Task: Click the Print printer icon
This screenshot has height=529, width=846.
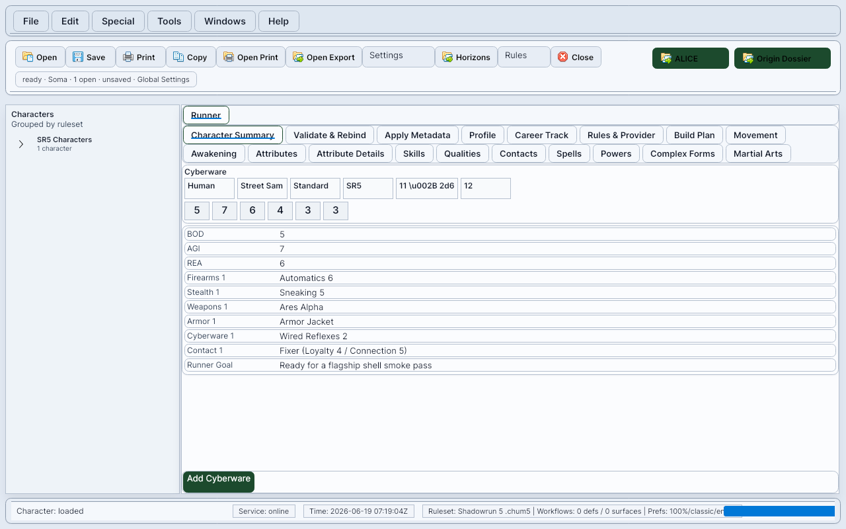Action: click(x=128, y=58)
